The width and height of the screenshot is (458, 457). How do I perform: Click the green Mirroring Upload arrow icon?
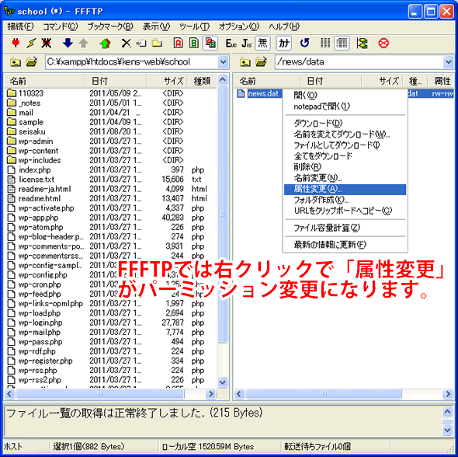point(105,44)
